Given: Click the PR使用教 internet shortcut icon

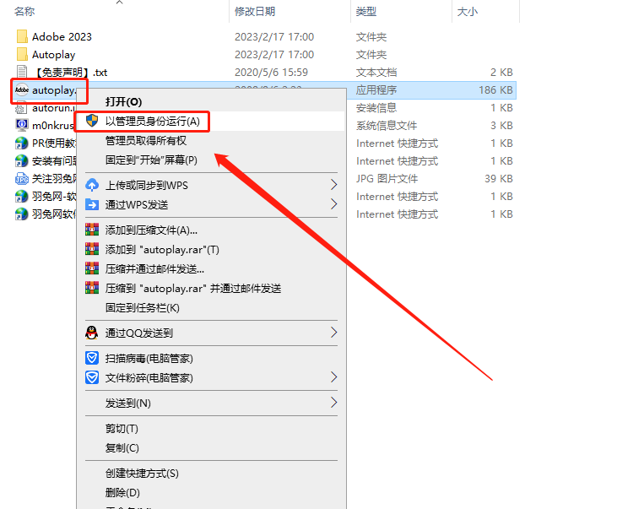Looking at the screenshot, I should tap(21, 143).
